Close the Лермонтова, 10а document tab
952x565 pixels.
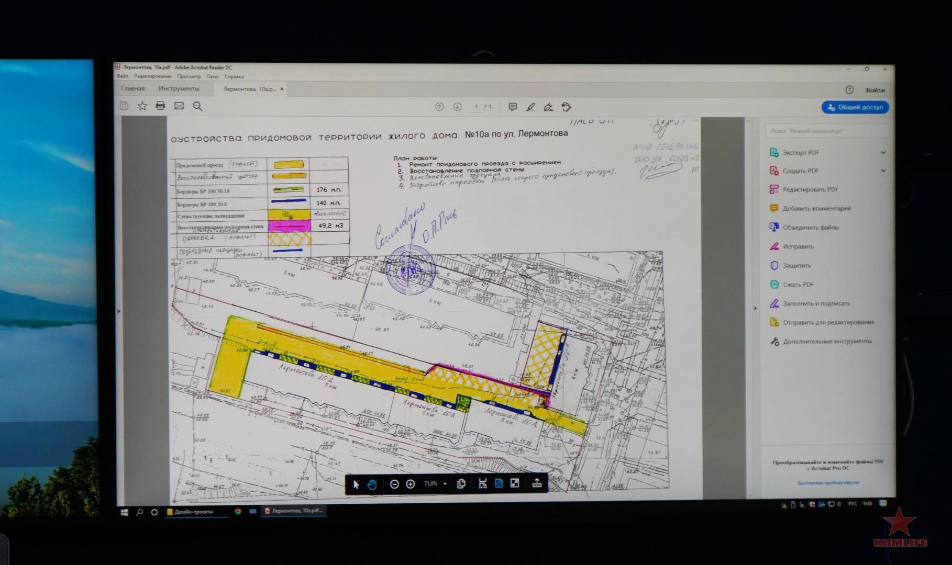pos(282,89)
